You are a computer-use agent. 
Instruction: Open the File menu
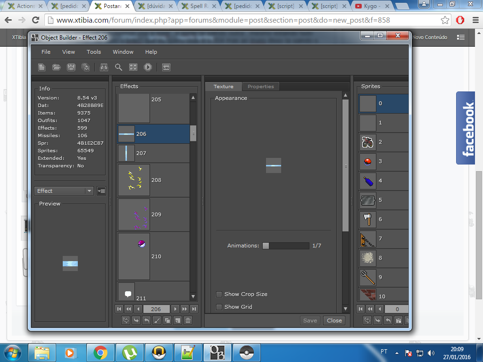click(46, 52)
